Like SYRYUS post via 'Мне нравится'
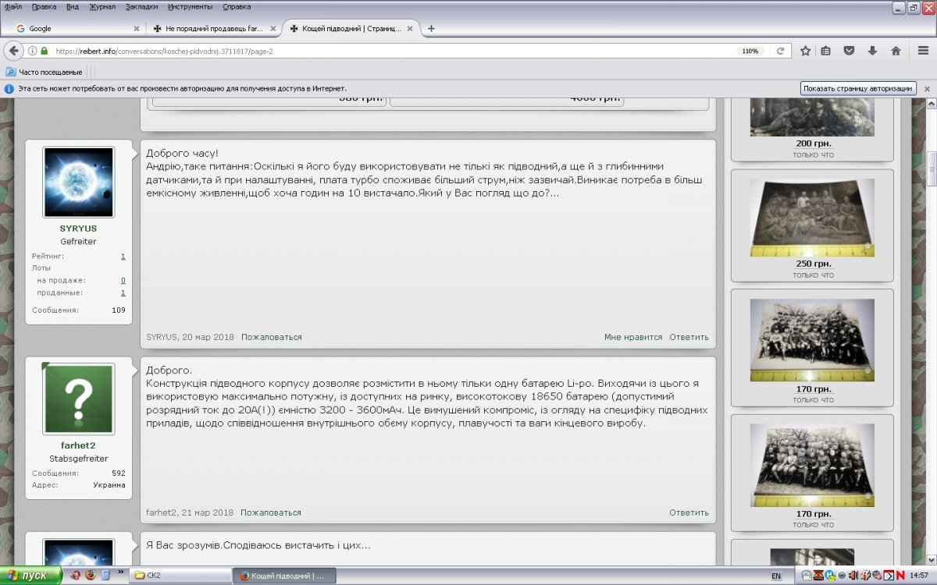The width and height of the screenshot is (937, 585). 632,338
